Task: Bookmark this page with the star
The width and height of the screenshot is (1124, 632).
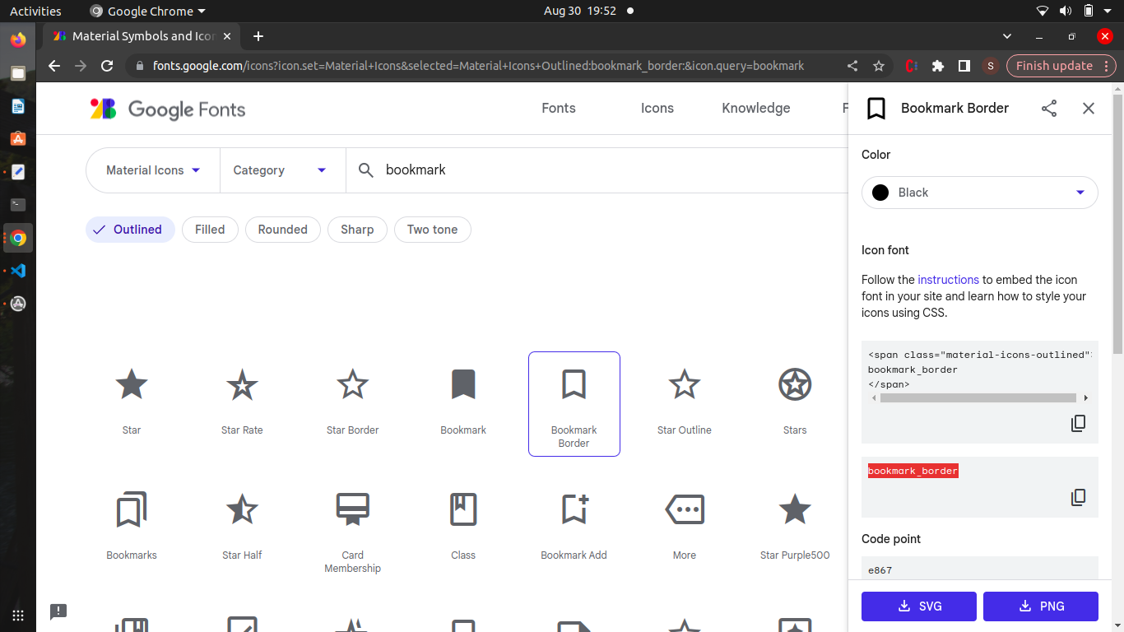Action: tap(879, 66)
